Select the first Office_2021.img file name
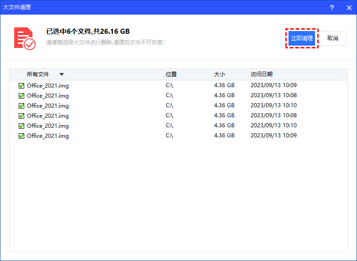 coord(48,86)
